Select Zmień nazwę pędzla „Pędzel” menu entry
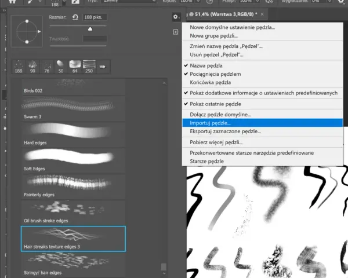 click(x=263, y=46)
